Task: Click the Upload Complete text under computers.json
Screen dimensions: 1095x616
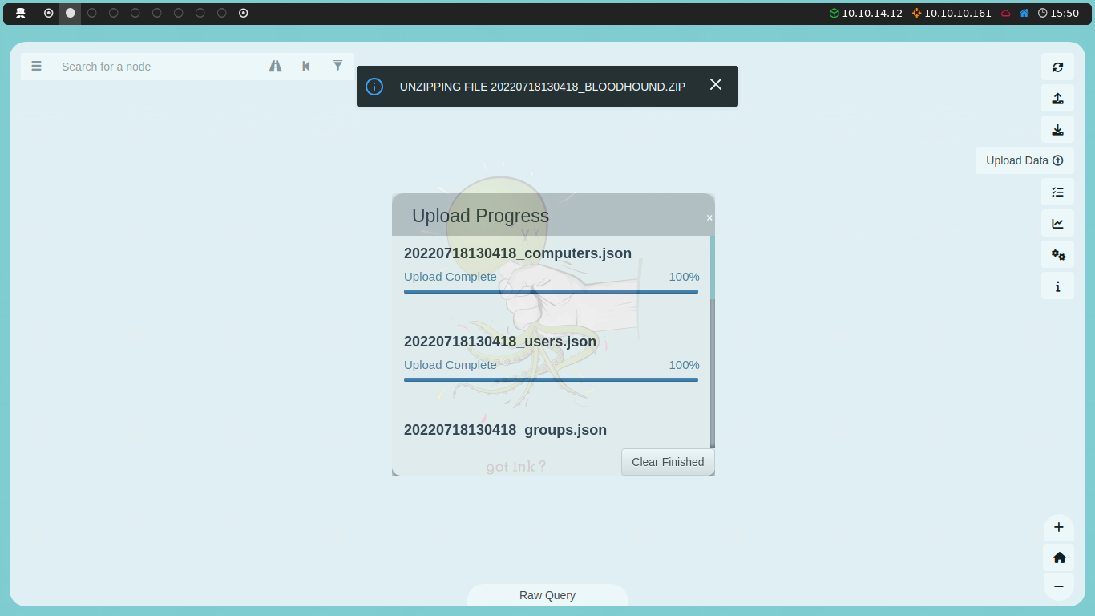Action: pyautogui.click(x=451, y=277)
